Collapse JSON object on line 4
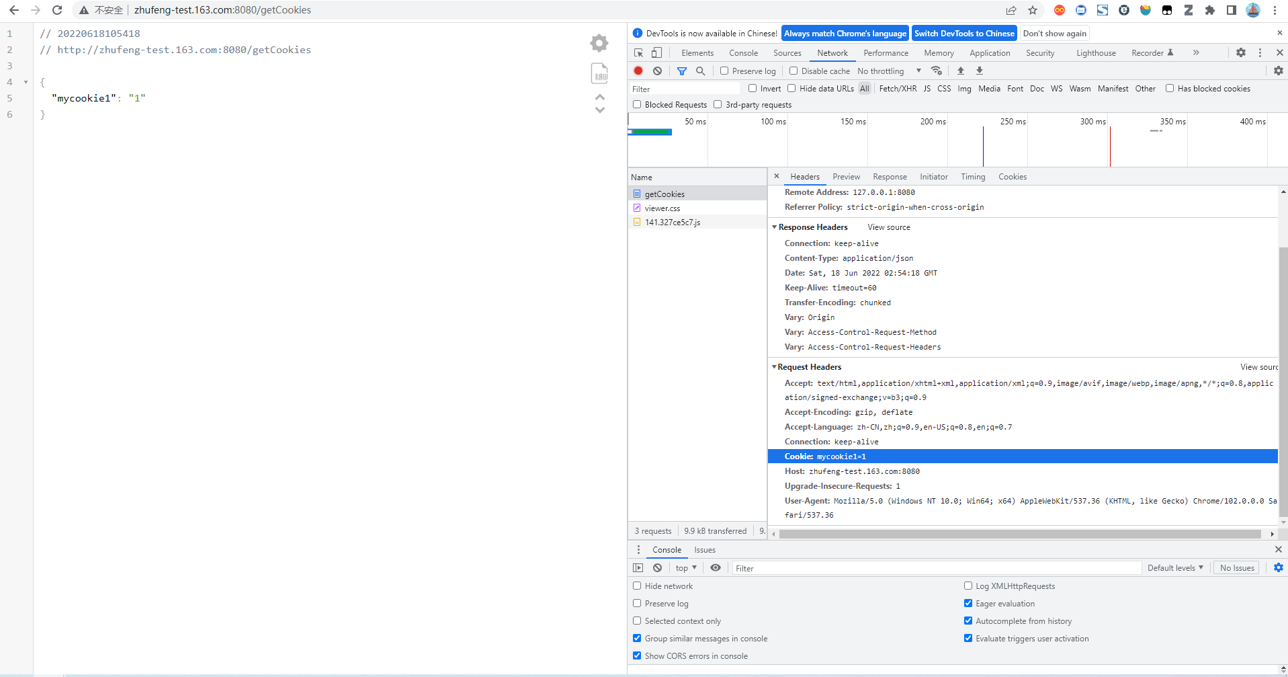 coord(26,82)
